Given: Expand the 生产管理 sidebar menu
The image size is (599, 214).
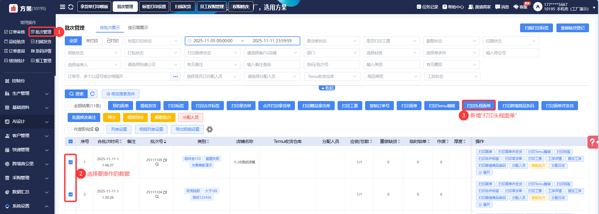Looking at the screenshot, I should [27, 94].
